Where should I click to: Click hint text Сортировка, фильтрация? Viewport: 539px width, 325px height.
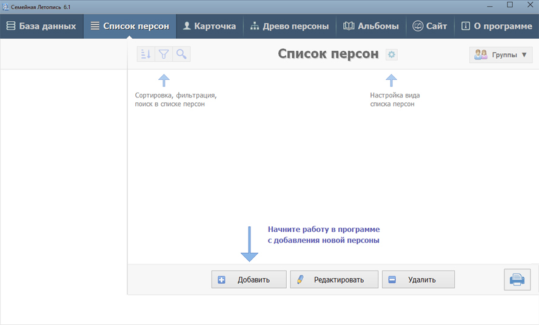coord(176,96)
